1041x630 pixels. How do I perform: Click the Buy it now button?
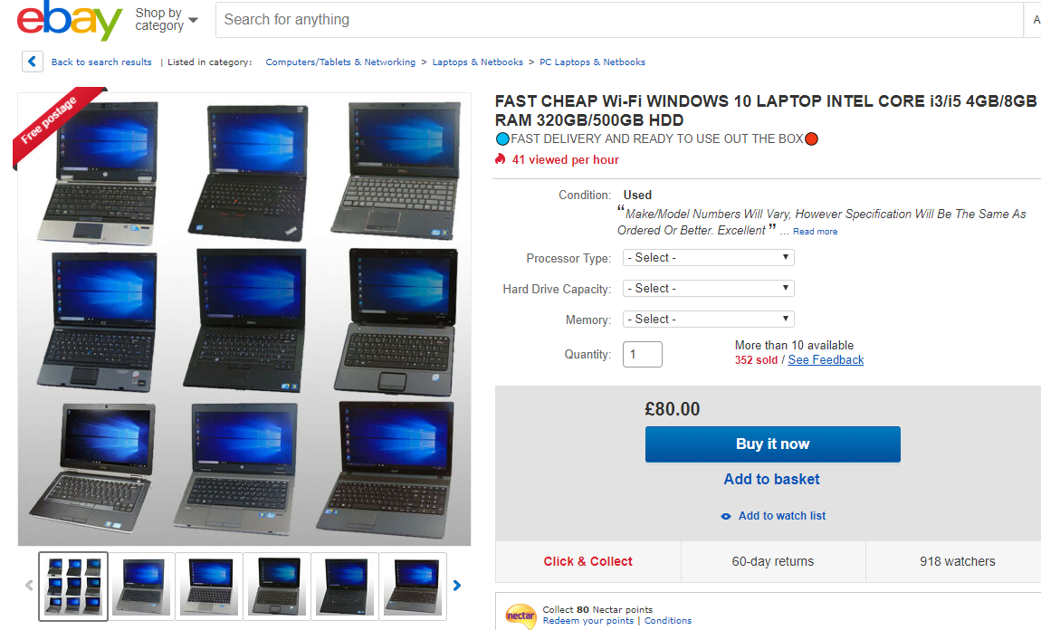coord(773,444)
